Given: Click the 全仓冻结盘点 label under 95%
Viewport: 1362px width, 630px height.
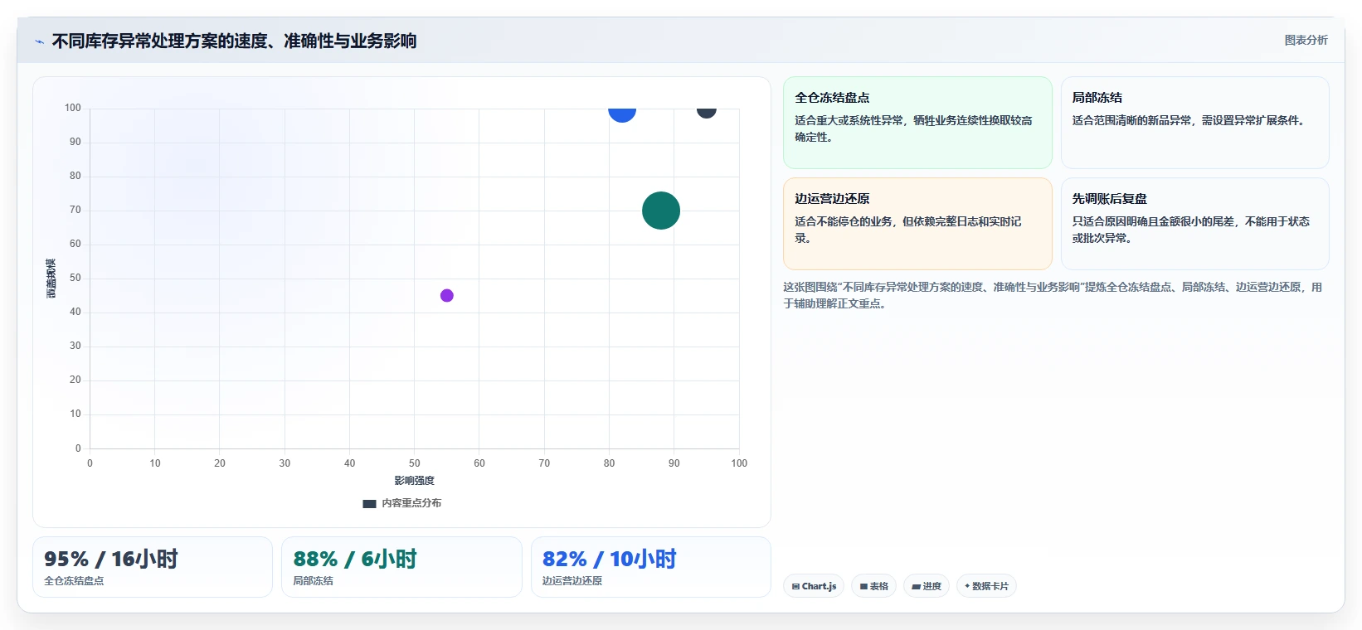Looking at the screenshot, I should 74,581.
